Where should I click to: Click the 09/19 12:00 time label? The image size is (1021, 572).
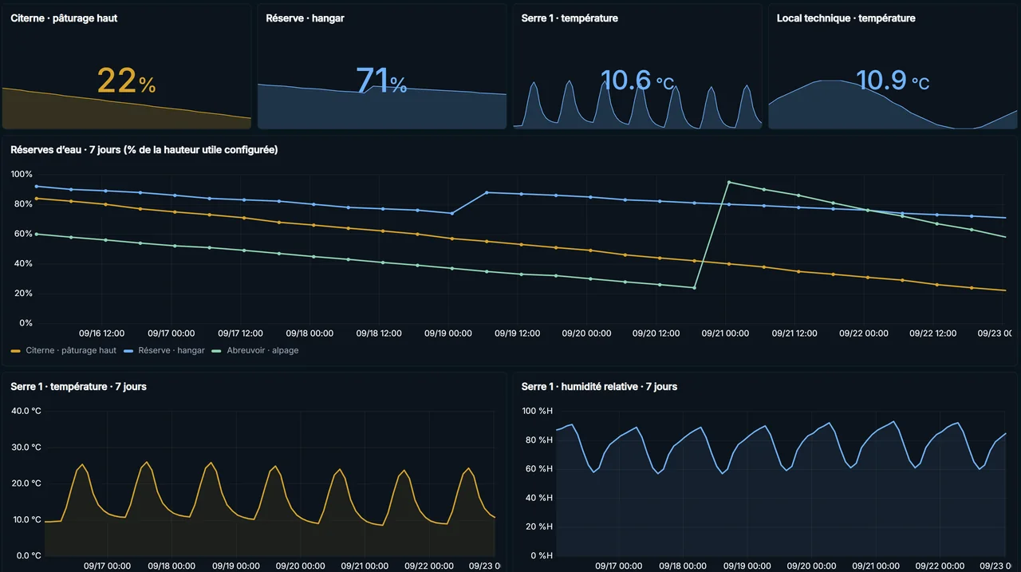(x=517, y=333)
